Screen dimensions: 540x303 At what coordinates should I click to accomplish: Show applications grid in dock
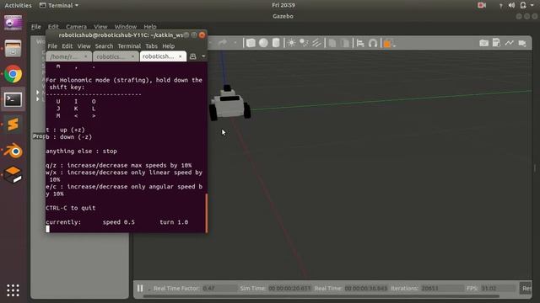13,290
